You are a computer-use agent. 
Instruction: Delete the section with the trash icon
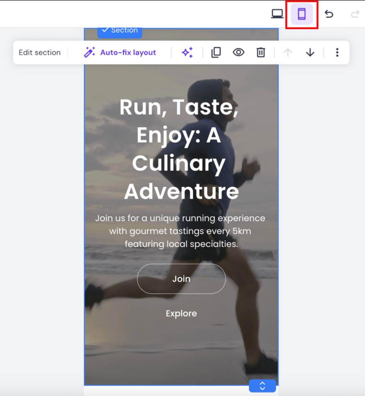coord(261,52)
